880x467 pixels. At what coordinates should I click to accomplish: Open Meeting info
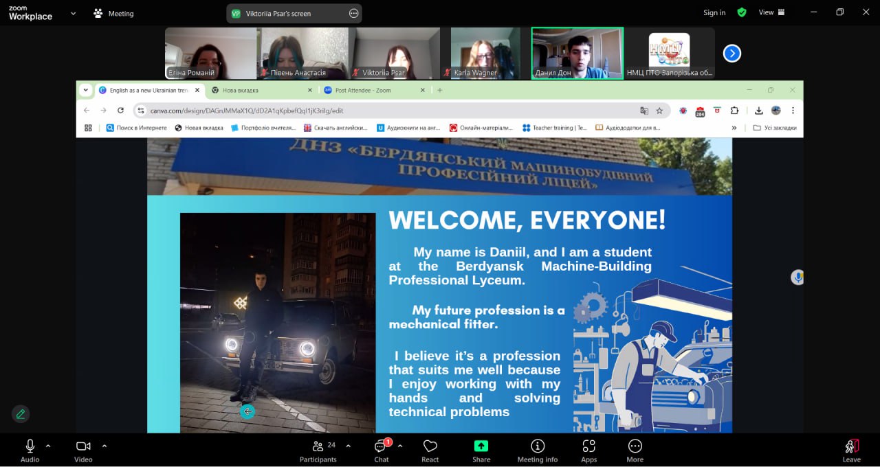pos(538,451)
